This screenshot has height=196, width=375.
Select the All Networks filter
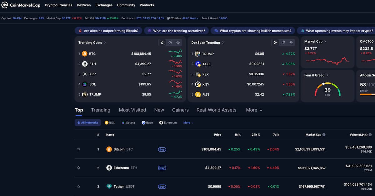tap(88, 123)
